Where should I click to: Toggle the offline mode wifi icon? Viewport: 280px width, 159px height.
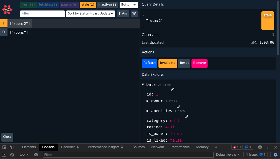pyautogui.click(x=134, y=14)
